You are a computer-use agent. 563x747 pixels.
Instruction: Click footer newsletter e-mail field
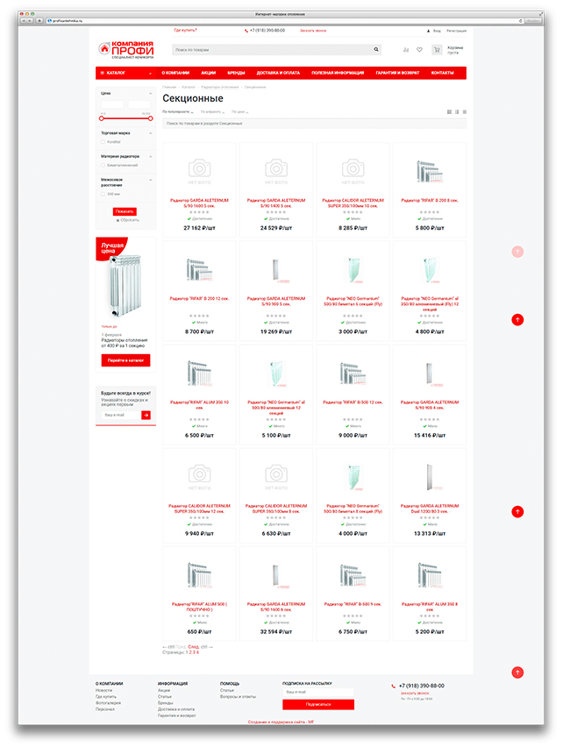(318, 693)
